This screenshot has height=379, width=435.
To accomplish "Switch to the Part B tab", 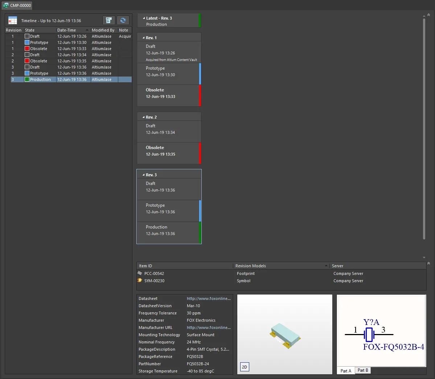I will pyautogui.click(x=362, y=370).
